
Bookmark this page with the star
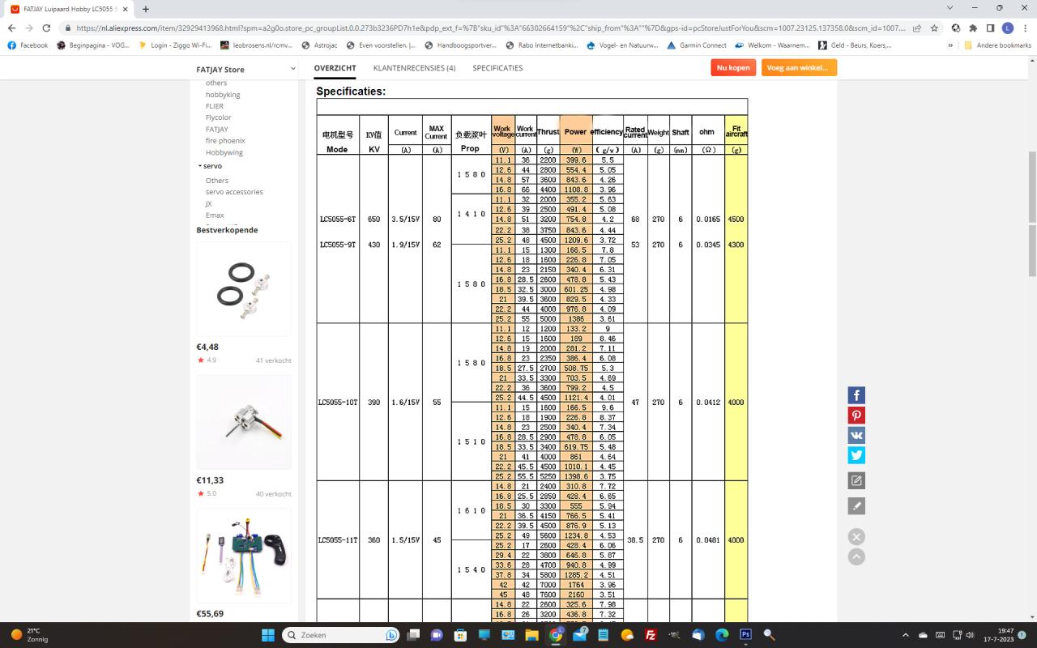point(934,28)
